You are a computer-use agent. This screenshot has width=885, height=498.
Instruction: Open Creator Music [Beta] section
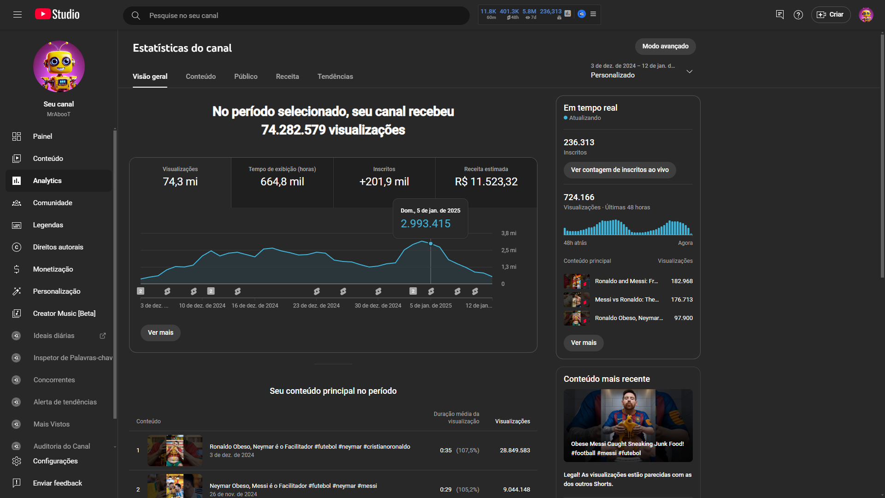coord(64,314)
